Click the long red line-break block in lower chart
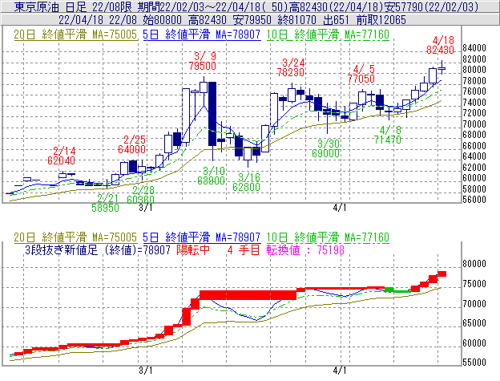500x381 pixels. coord(248,295)
